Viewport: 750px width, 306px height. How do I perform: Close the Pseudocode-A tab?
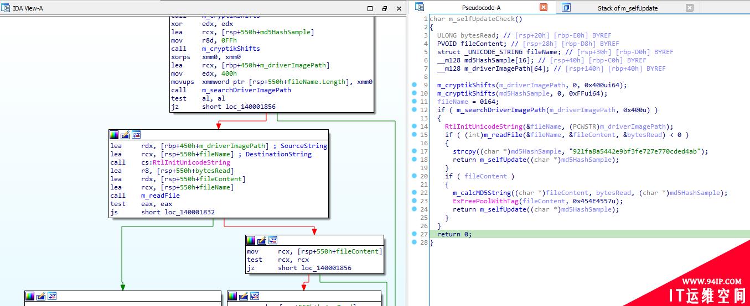click(544, 8)
